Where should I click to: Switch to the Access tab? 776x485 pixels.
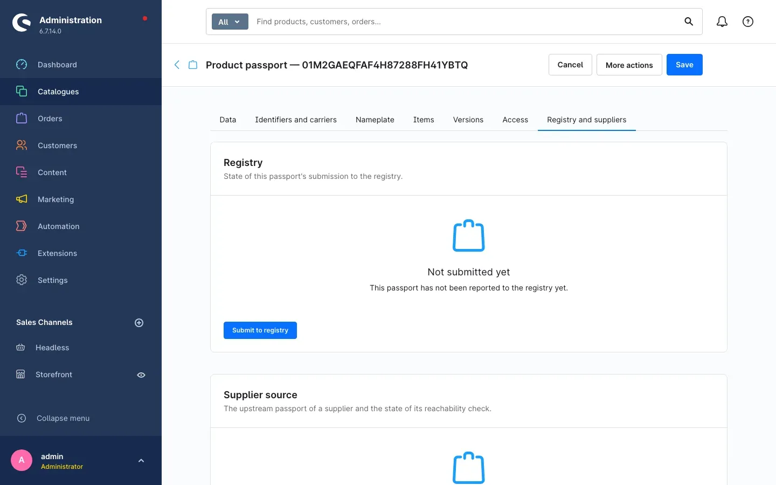point(515,120)
